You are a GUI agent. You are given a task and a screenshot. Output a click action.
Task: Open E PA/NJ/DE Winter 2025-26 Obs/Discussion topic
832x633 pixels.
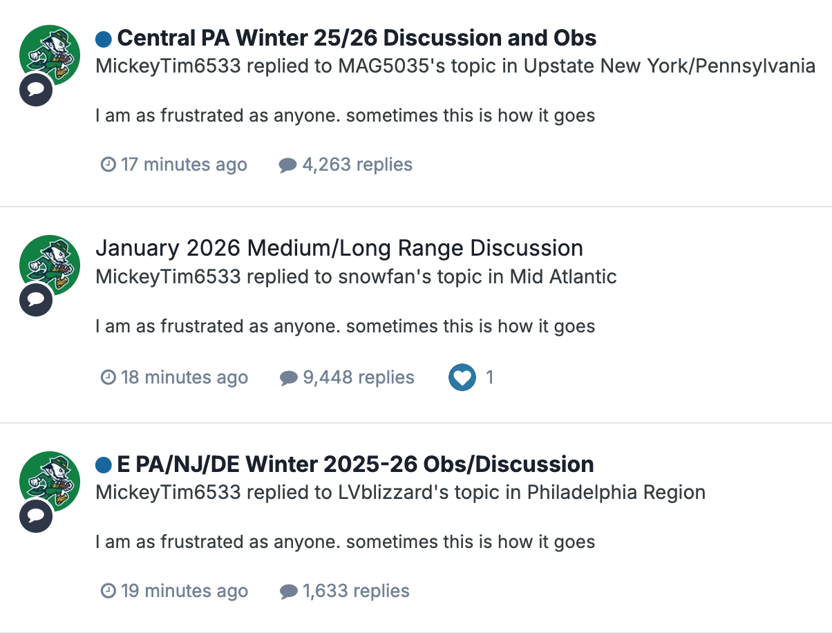pyautogui.click(x=355, y=464)
